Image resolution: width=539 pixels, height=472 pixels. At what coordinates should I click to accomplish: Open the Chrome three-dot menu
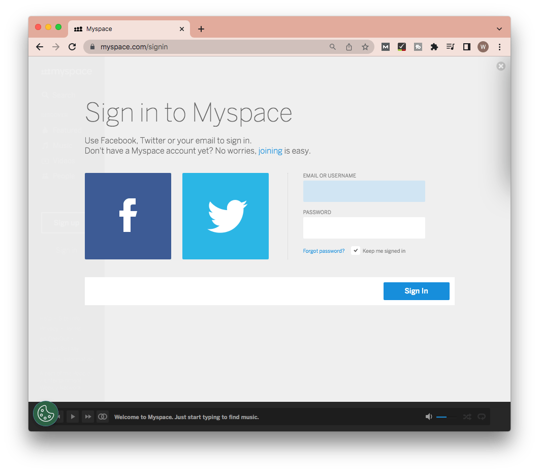click(x=499, y=46)
